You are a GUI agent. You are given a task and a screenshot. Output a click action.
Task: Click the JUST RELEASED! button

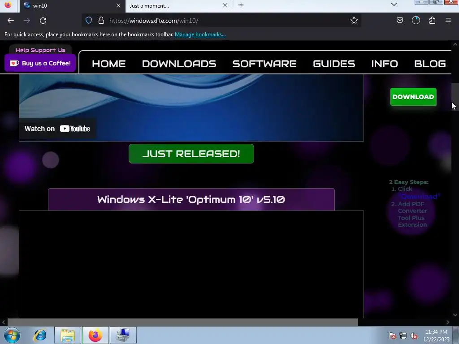(191, 154)
